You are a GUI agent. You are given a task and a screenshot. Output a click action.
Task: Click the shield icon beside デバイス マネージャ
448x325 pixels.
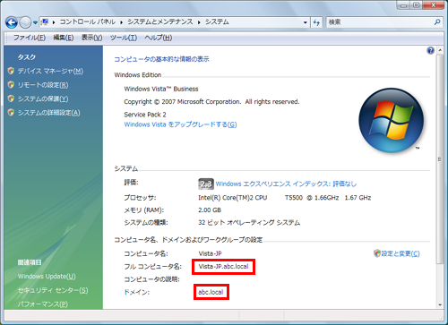click(x=11, y=71)
